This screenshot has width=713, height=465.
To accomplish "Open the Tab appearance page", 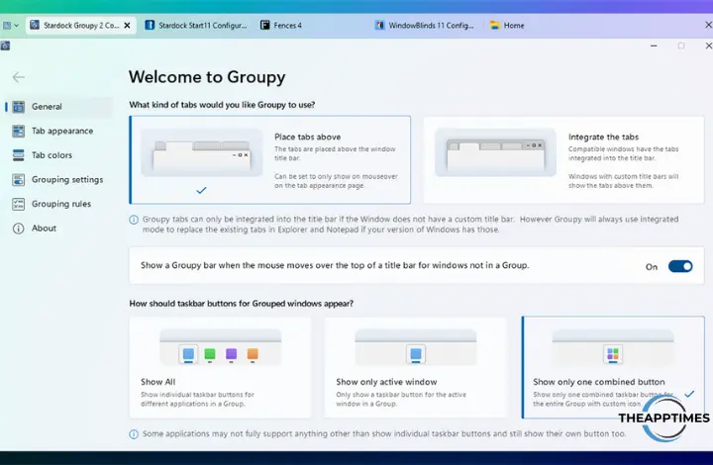I will tap(58, 132).
